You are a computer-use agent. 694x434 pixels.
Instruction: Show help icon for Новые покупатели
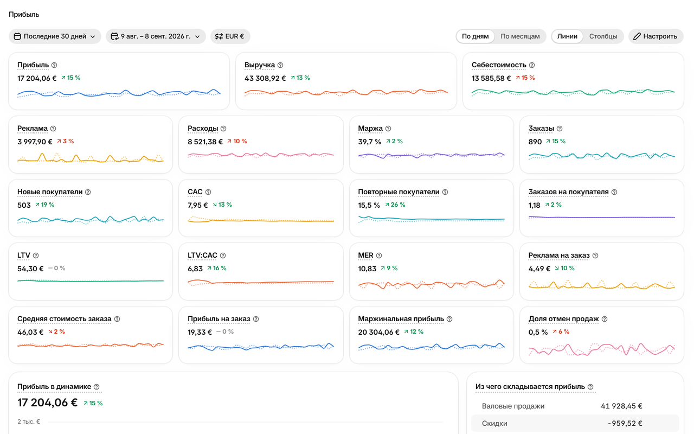(88, 192)
